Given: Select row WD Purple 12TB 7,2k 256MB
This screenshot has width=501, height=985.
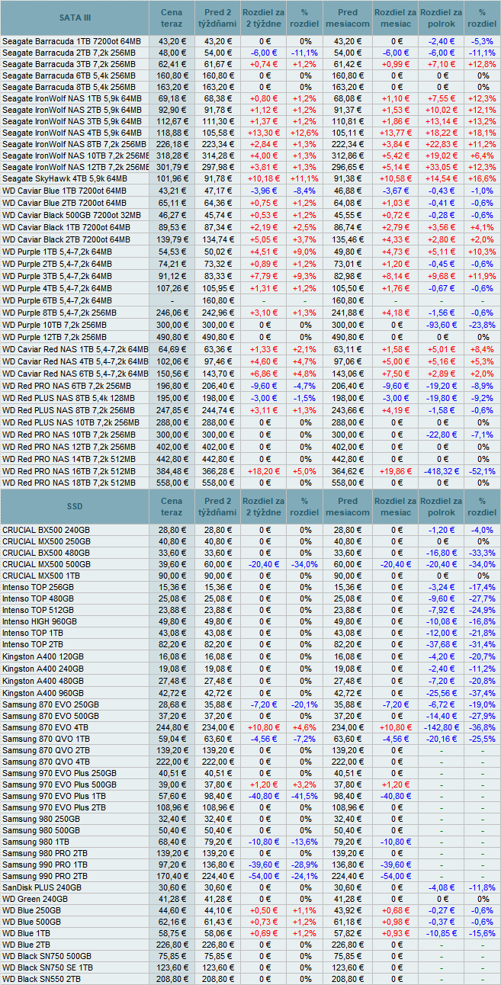Looking at the screenshot, I should click(x=250, y=336).
